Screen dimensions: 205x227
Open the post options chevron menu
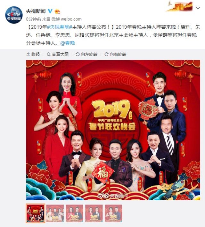(198, 8)
